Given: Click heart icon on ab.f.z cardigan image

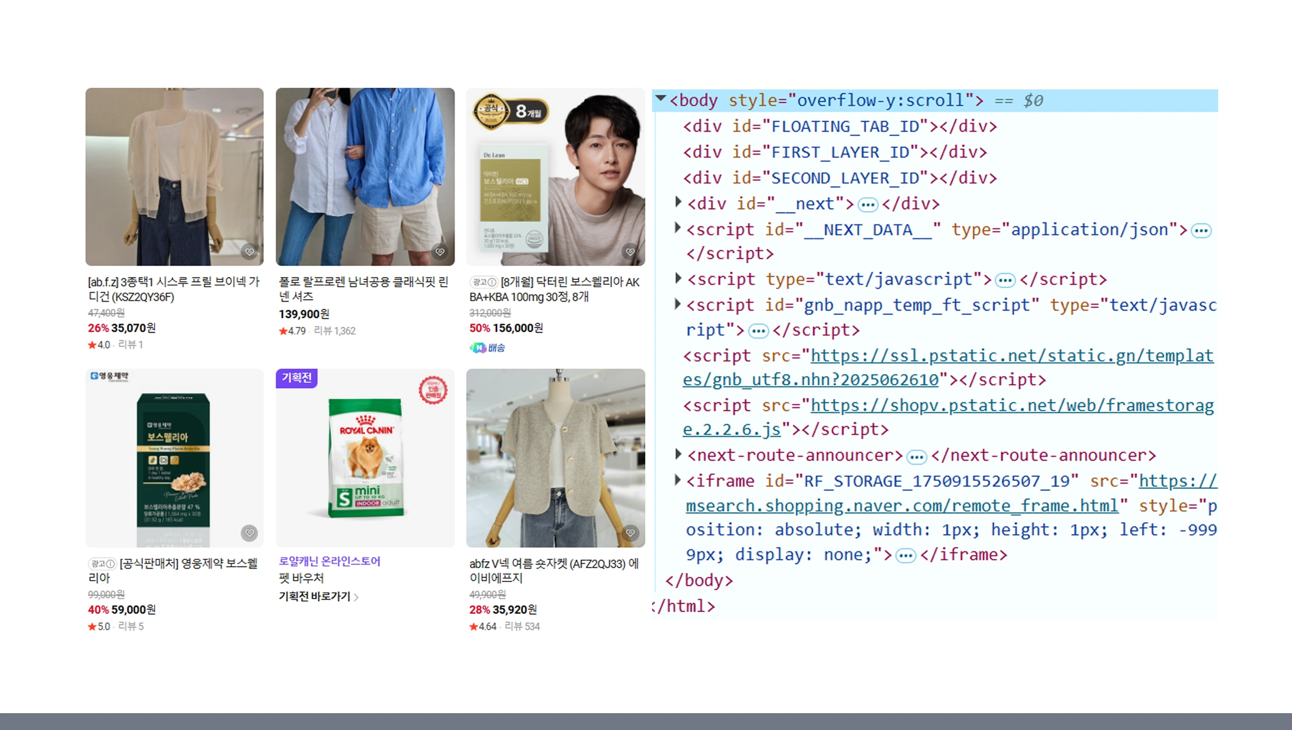Looking at the screenshot, I should point(249,251).
